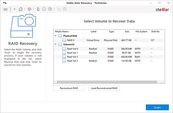Viewport: 173px width, 113px height.
Task: Click the Raid-Vol 3 drive icon
Action: [x=64, y=61]
